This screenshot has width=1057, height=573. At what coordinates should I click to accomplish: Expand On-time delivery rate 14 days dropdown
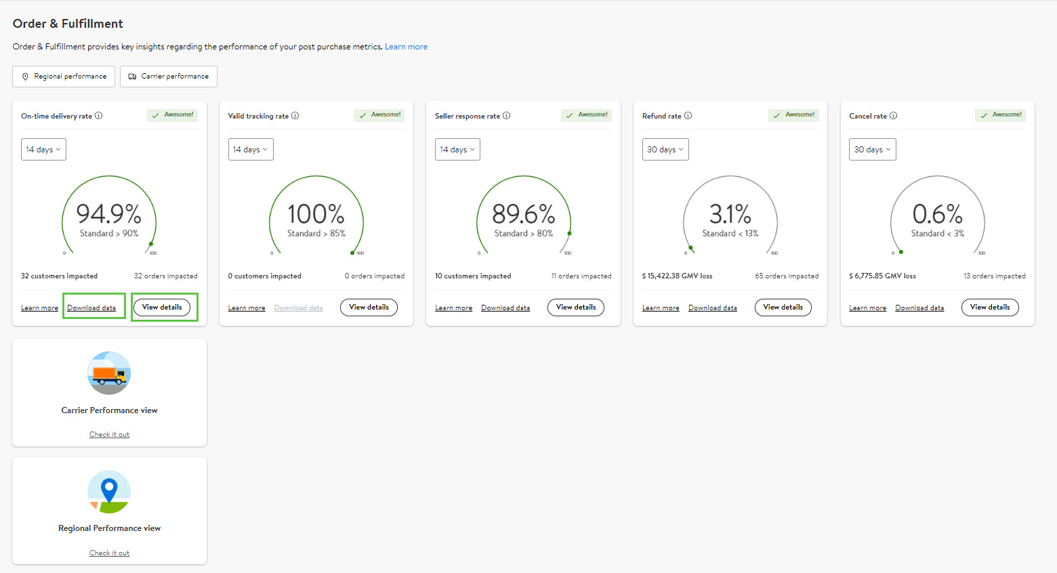pos(43,150)
